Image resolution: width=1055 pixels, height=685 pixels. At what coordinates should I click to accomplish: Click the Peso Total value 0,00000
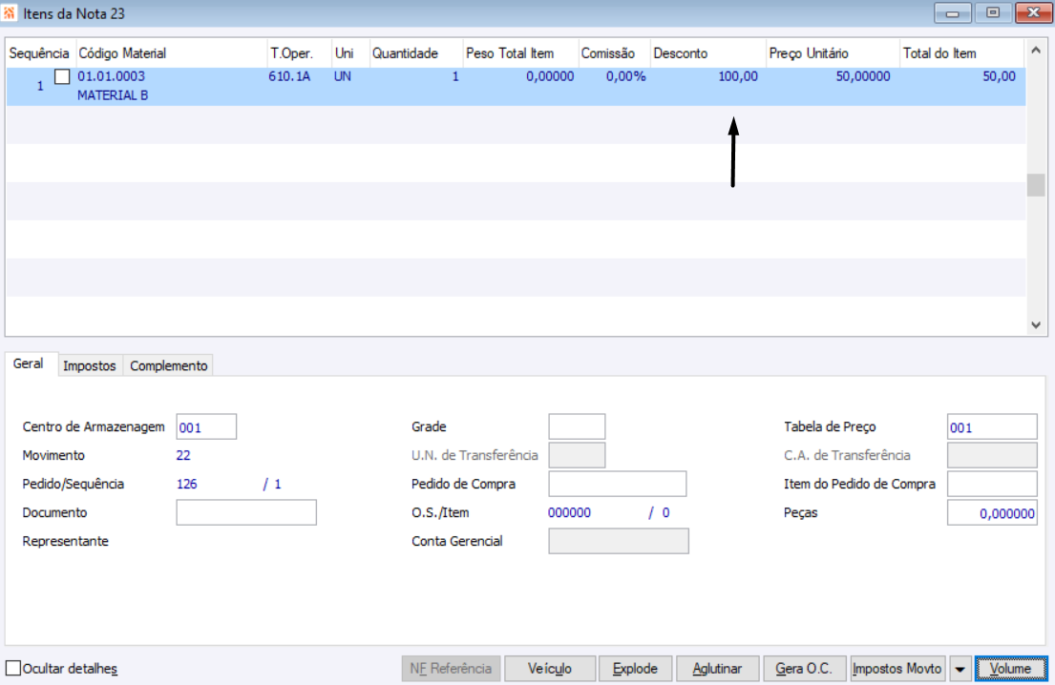tap(550, 76)
